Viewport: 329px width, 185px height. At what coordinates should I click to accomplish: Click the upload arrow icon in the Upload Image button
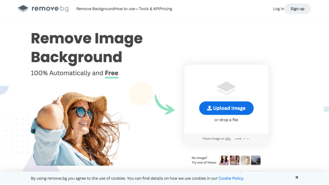[209, 108]
